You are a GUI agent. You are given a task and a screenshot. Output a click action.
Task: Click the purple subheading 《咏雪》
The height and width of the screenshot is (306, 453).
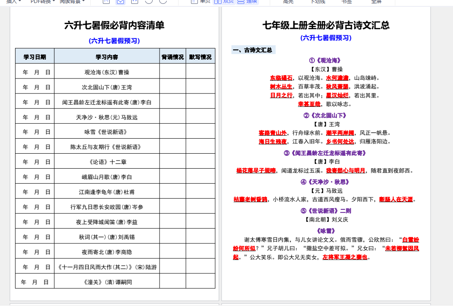[x=326, y=231]
